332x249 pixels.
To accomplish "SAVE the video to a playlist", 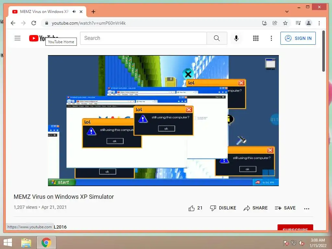I will [x=285, y=208].
